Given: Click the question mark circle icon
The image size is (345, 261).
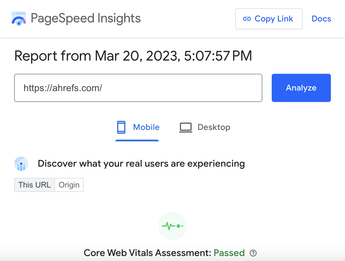Looking at the screenshot, I should 253,253.
